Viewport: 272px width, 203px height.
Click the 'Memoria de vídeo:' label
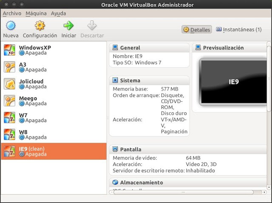click(135, 158)
